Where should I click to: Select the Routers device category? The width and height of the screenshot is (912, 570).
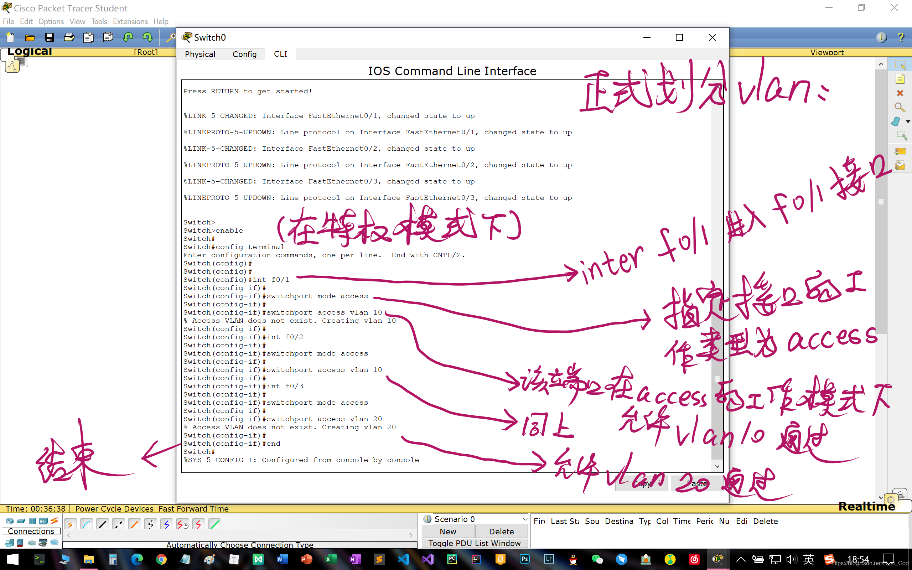point(9,521)
